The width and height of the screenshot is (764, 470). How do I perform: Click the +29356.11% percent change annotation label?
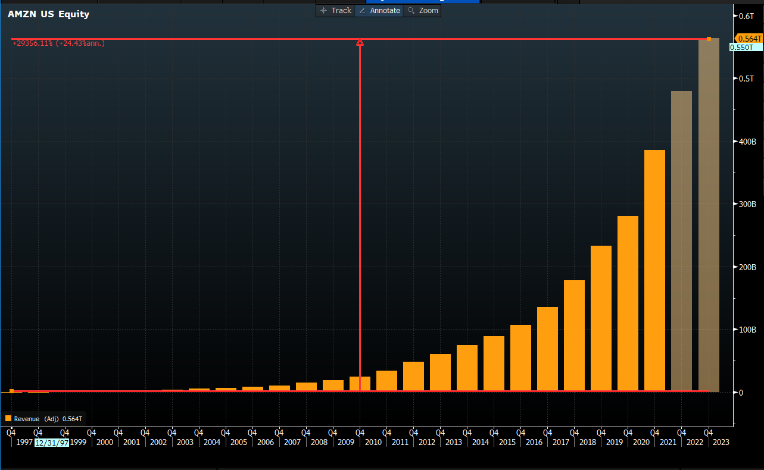58,43
